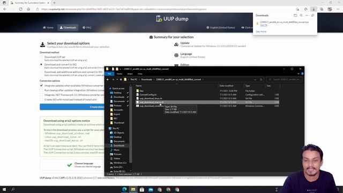Viewport: 343px width, 193px height.
Task: Click Open file link in Downloads flyout
Action: [x=264, y=25]
